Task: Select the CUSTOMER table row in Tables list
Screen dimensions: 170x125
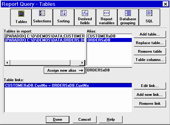Action: [x=45, y=36]
